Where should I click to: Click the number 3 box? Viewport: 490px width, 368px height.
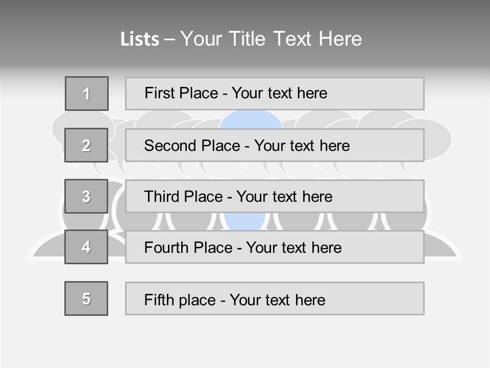coord(86,196)
